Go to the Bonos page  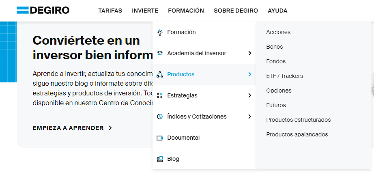275,47
